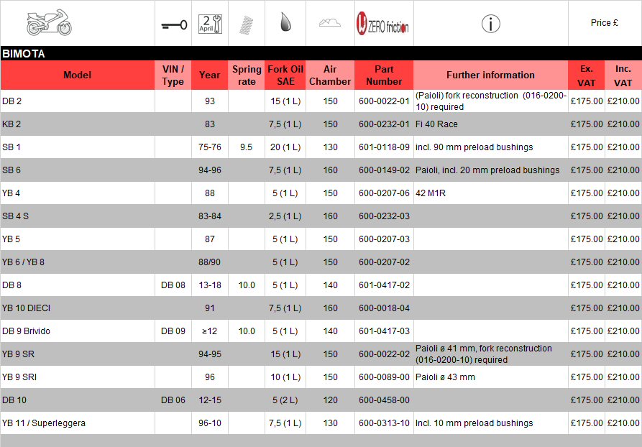Click the information circle icon
This screenshot has width=642, height=447.
(x=490, y=24)
